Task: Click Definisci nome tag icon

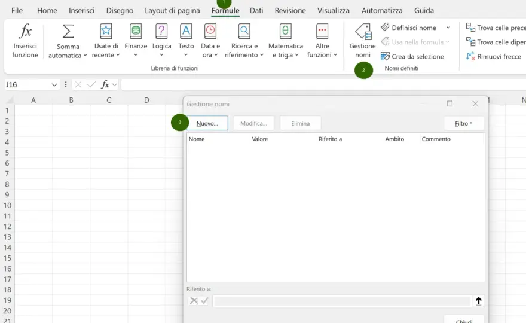Action: point(385,27)
